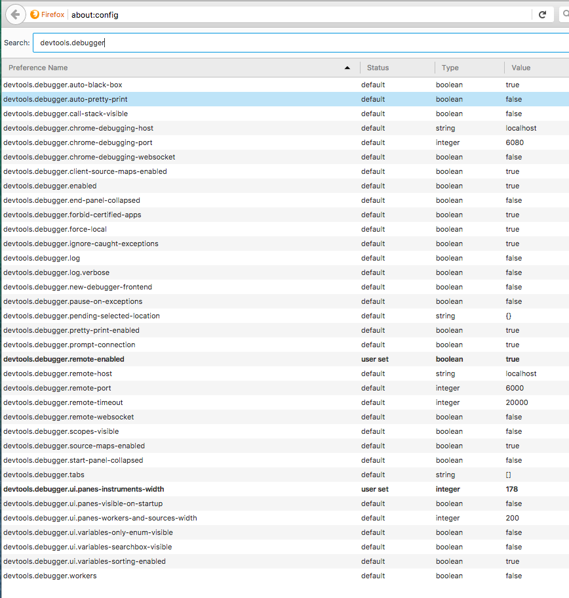
Task: Sort by the Preference Name column header
Action: (180, 68)
